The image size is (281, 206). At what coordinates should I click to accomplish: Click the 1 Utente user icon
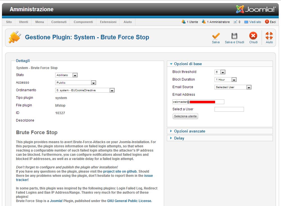(x=183, y=22)
